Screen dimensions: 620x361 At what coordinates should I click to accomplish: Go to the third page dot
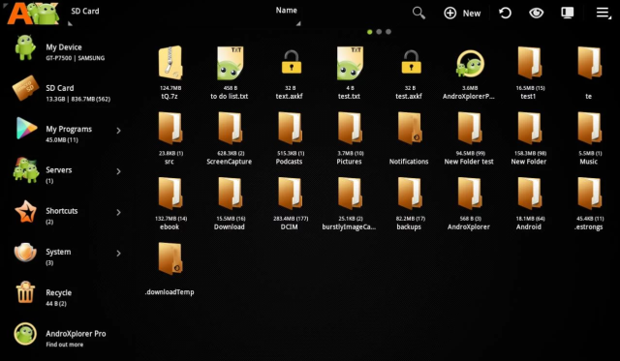click(388, 32)
